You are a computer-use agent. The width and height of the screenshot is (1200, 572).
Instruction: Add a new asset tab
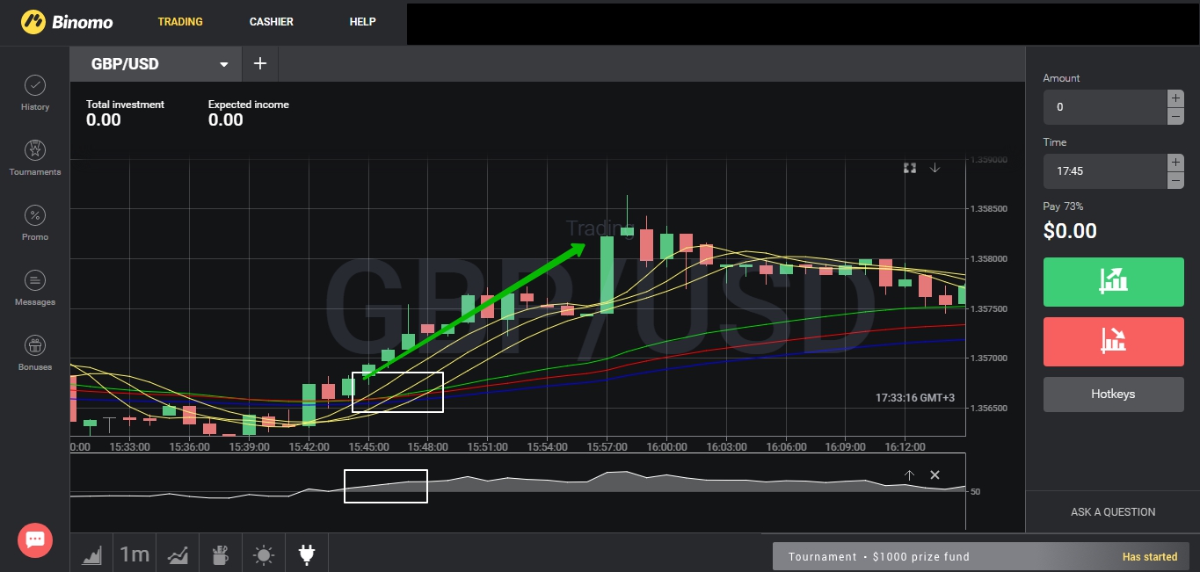coord(259,64)
